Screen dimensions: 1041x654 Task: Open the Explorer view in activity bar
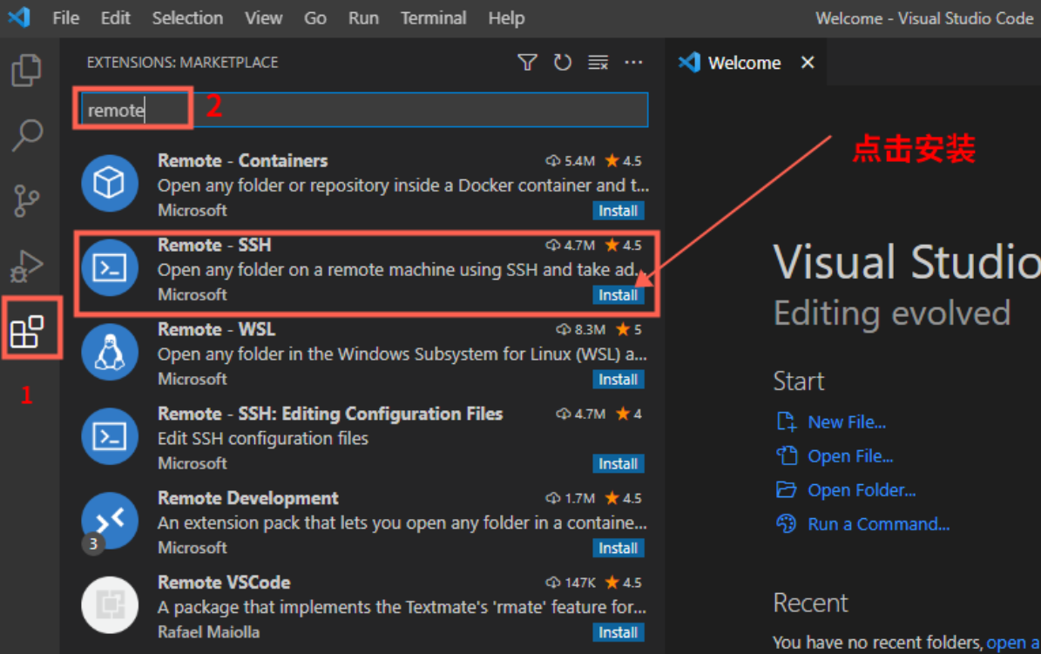tap(26, 70)
